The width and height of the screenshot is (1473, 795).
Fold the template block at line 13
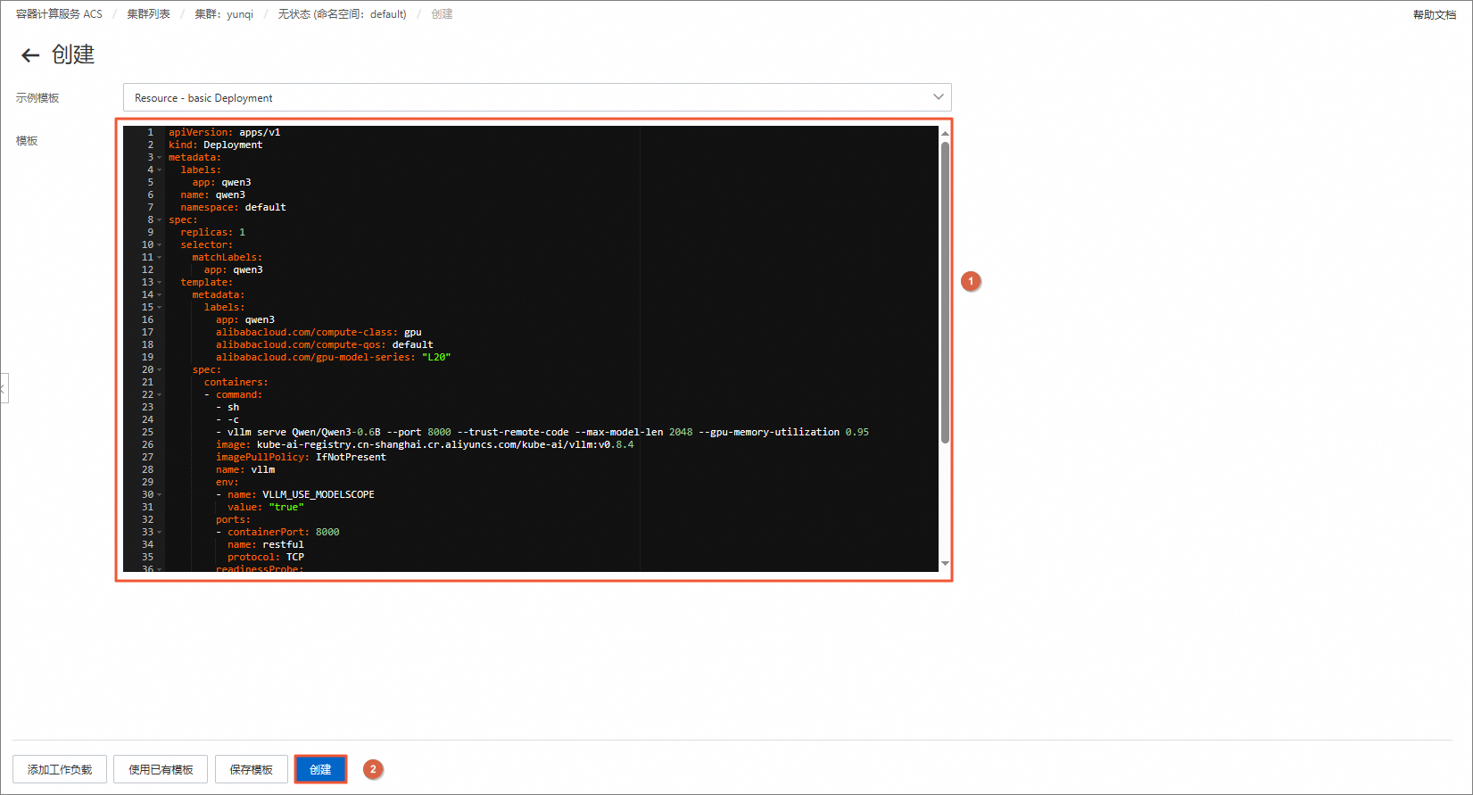(x=160, y=283)
